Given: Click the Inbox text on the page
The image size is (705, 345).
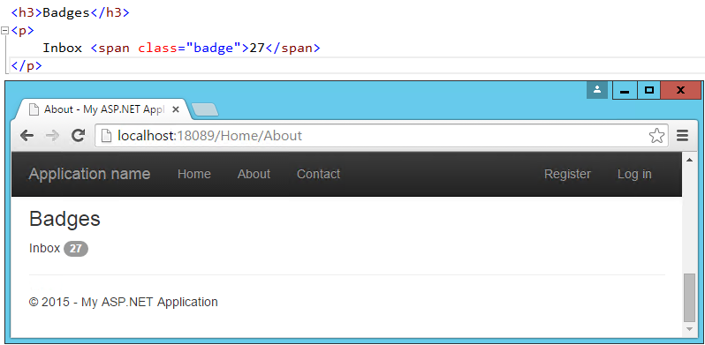Looking at the screenshot, I should 44,248.
